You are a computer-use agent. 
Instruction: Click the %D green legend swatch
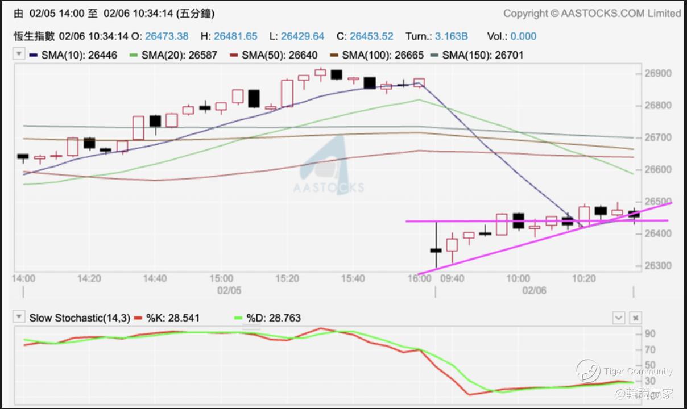pyautogui.click(x=239, y=318)
